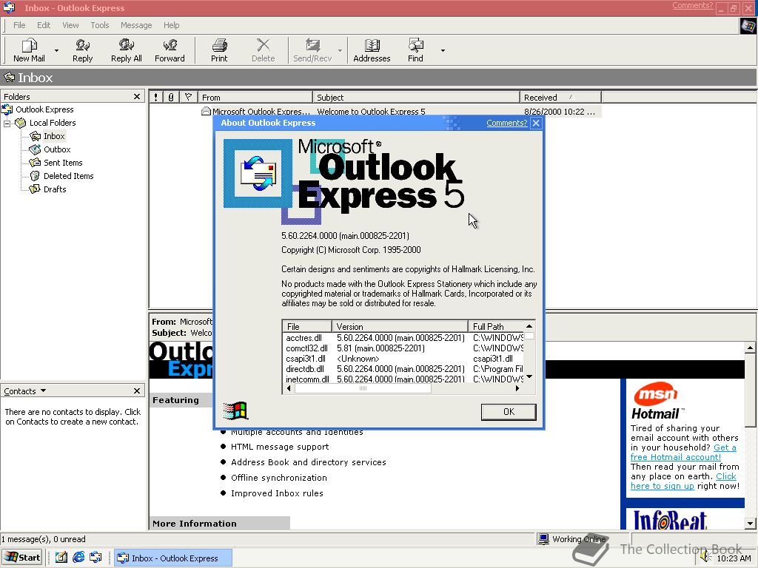The image size is (758, 568).
Task: Click Comments? link in About dialog title
Action: click(506, 123)
